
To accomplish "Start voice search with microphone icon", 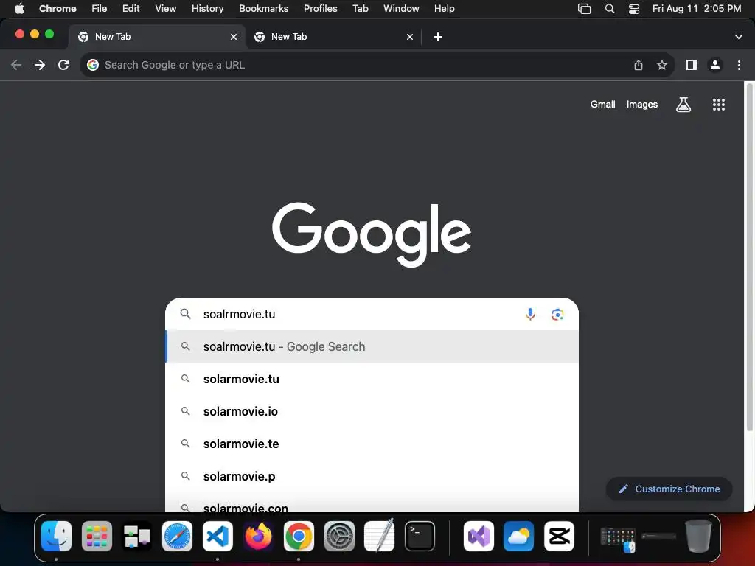I will [x=530, y=314].
